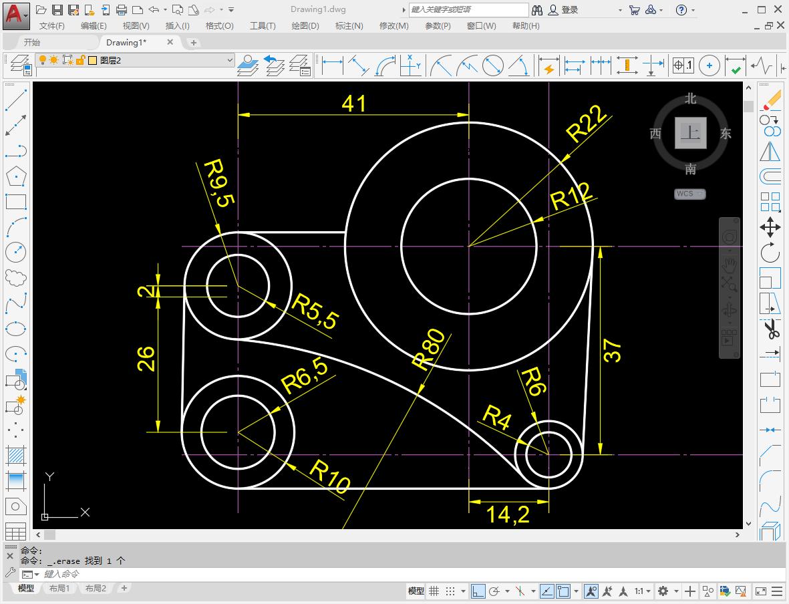Toggle Ortho mode in status bar

[478, 591]
